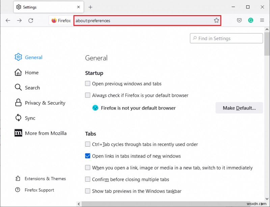This screenshot has width=270, height=207.
Task: Open the General settings panel
Action: point(33,57)
